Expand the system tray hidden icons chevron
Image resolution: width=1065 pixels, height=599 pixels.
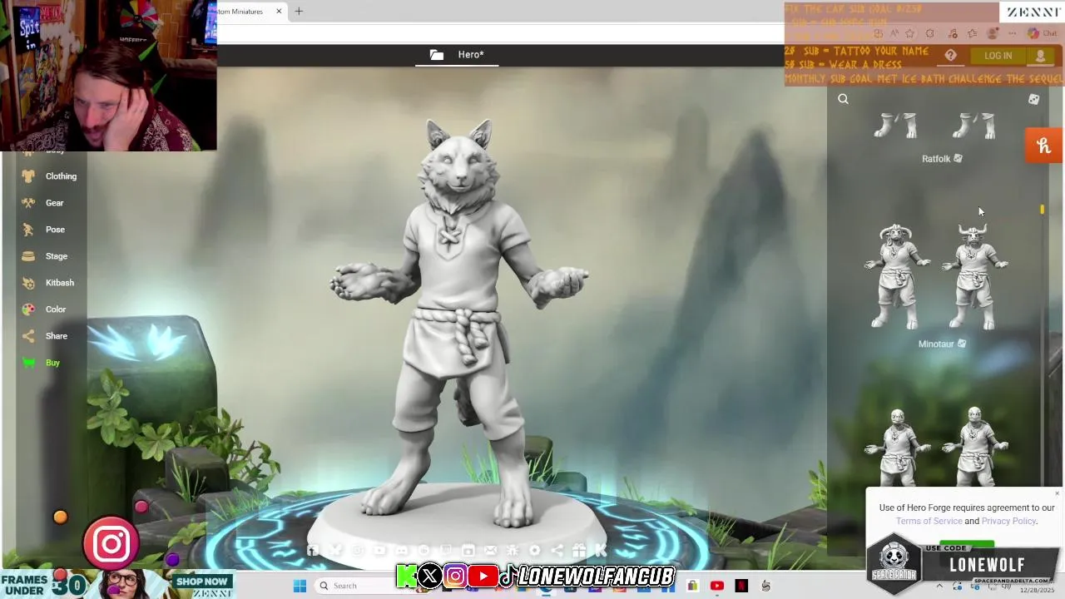tap(939, 586)
